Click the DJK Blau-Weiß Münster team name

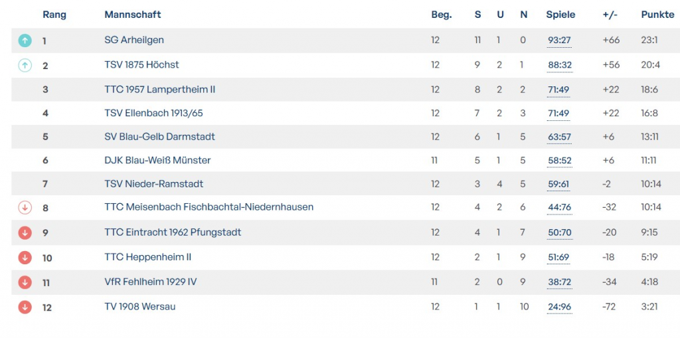coord(157,160)
